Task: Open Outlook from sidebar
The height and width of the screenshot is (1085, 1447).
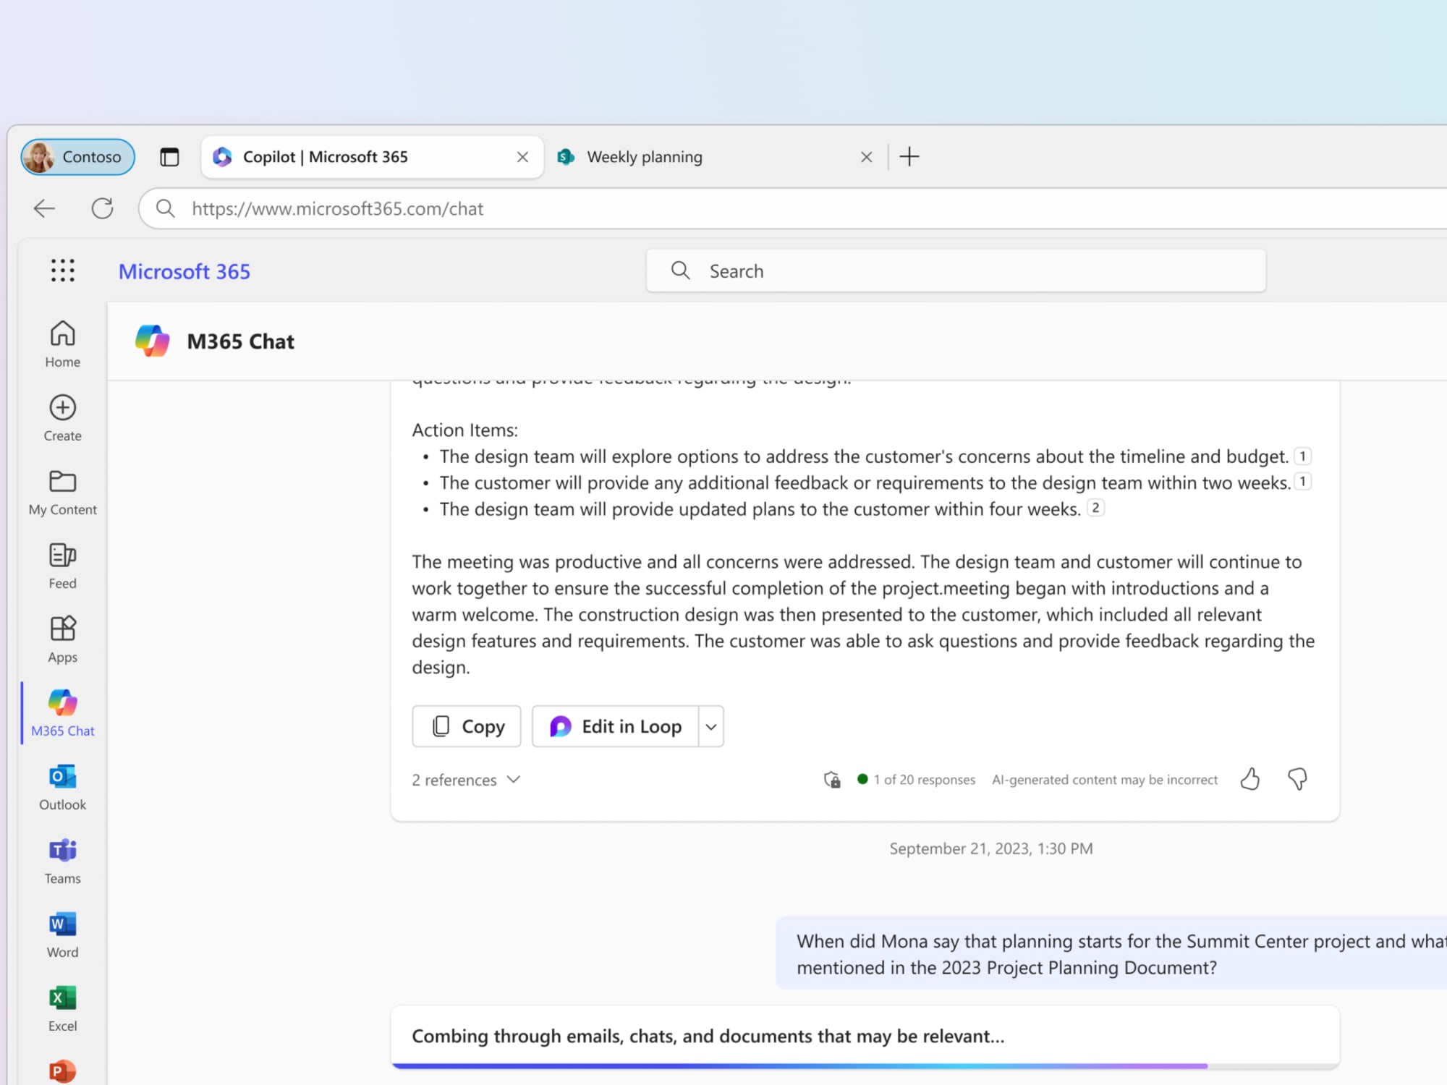Action: (x=61, y=788)
